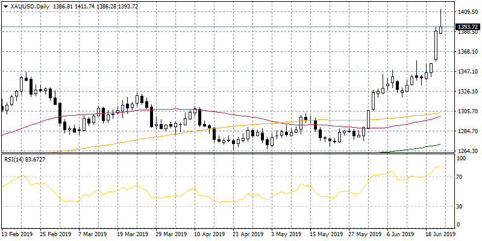Screen dimensions: 482x241
Task: Click the 19 Mar 2019 date label
Action: tap(131, 234)
